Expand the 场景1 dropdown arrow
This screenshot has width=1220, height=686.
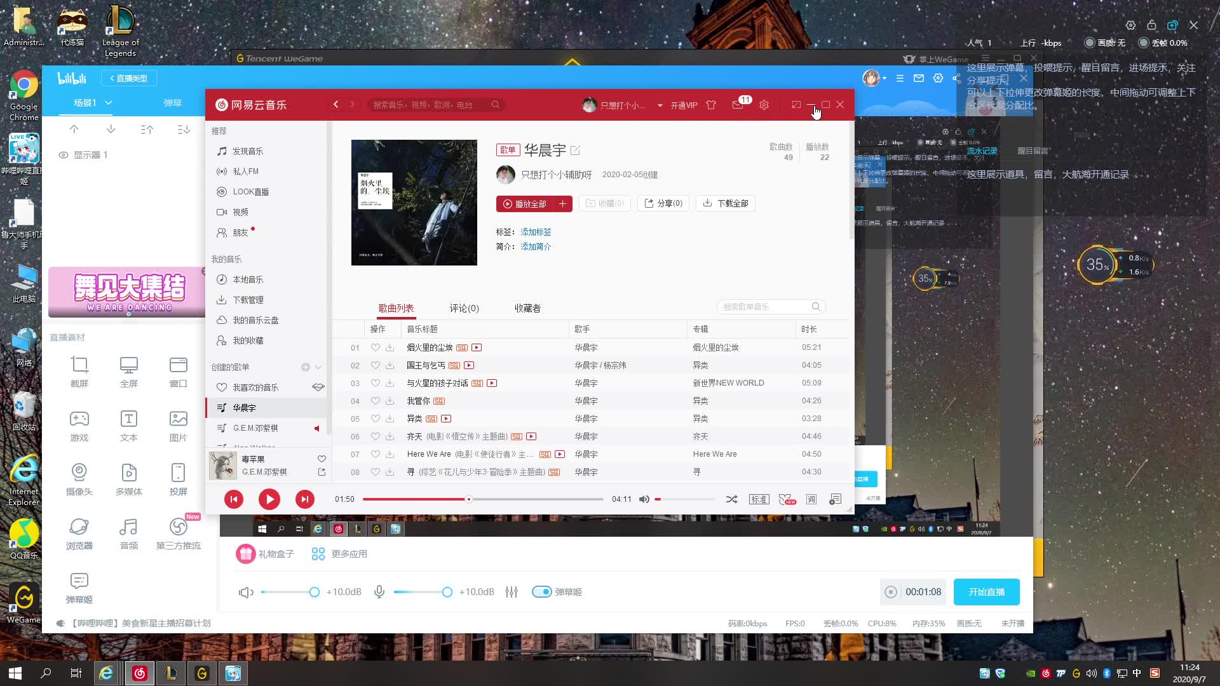click(109, 102)
